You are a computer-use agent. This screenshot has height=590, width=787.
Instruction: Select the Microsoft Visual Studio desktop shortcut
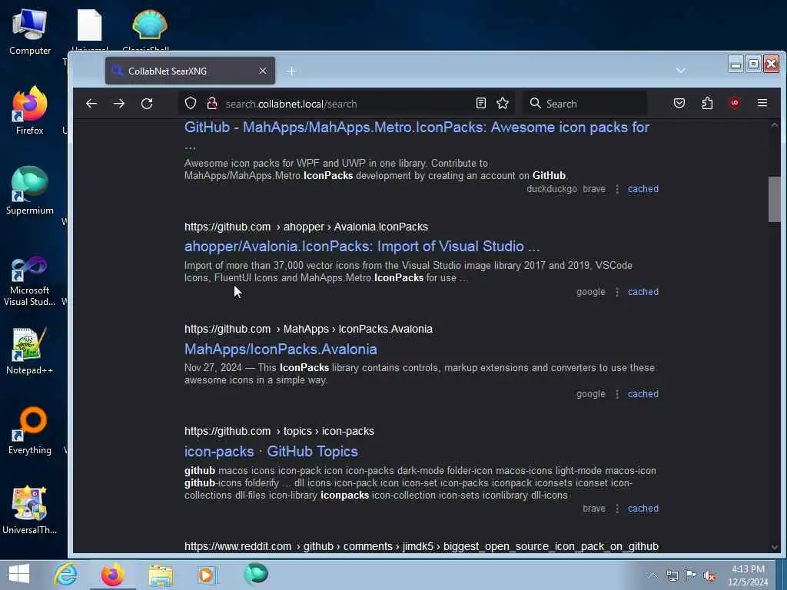[x=30, y=280]
